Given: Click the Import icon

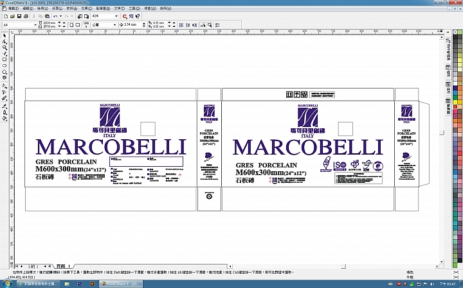Looking at the screenshot, I should click(80, 16).
